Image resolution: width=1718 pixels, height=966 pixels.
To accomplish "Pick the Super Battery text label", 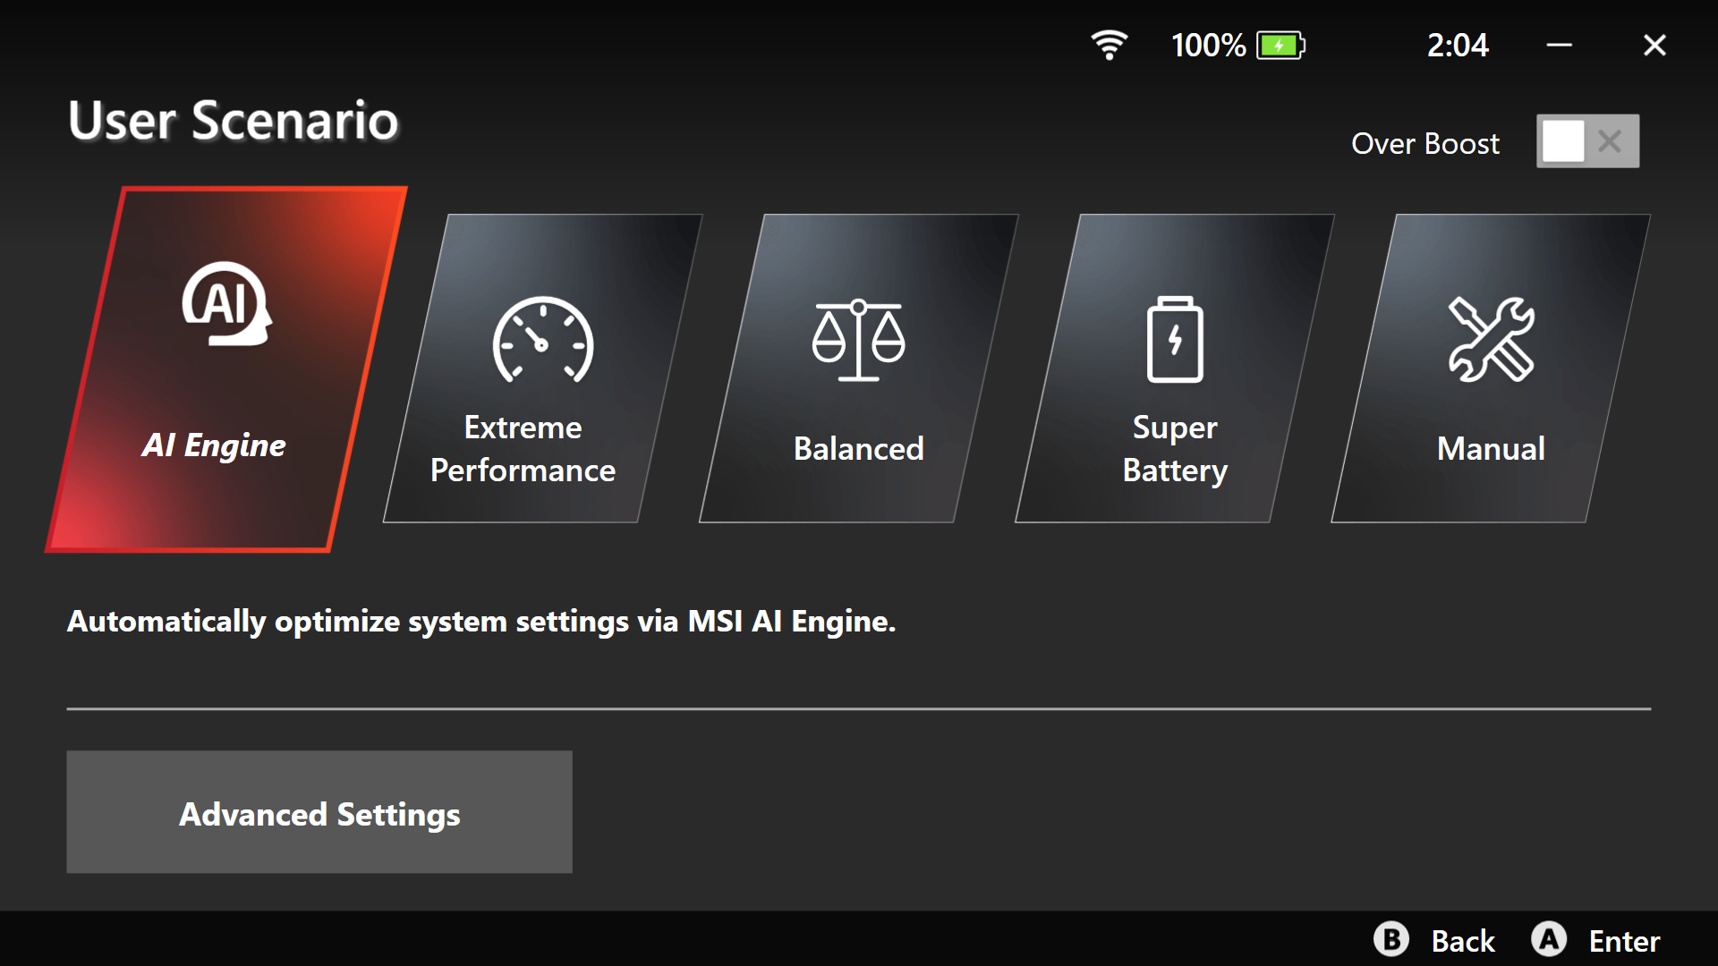I will [x=1175, y=449].
